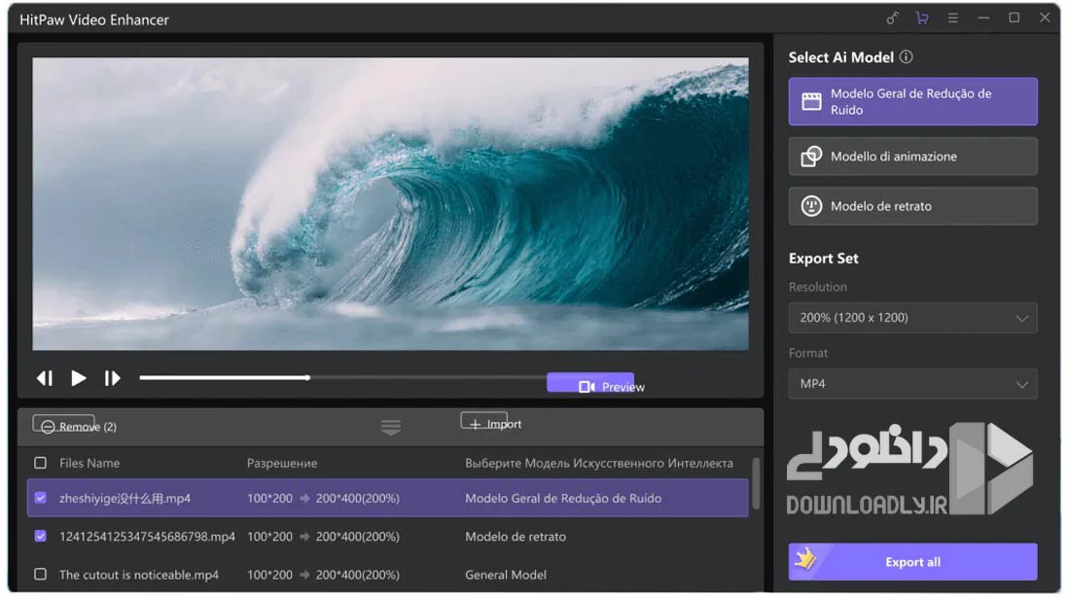Check The cutout is noticeable.mp4 checkbox
This screenshot has width=1069, height=597.
point(40,575)
